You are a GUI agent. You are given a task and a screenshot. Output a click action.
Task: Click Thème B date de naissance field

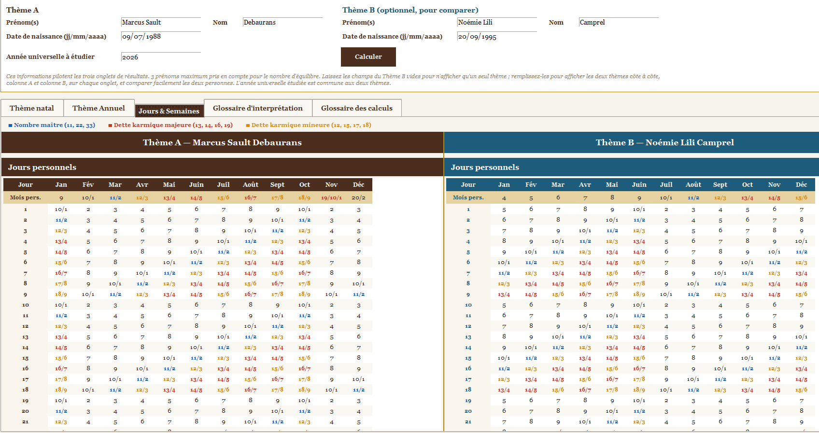[x=497, y=37]
